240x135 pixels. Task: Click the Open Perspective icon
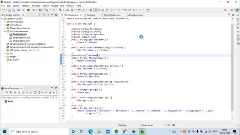[232, 10]
